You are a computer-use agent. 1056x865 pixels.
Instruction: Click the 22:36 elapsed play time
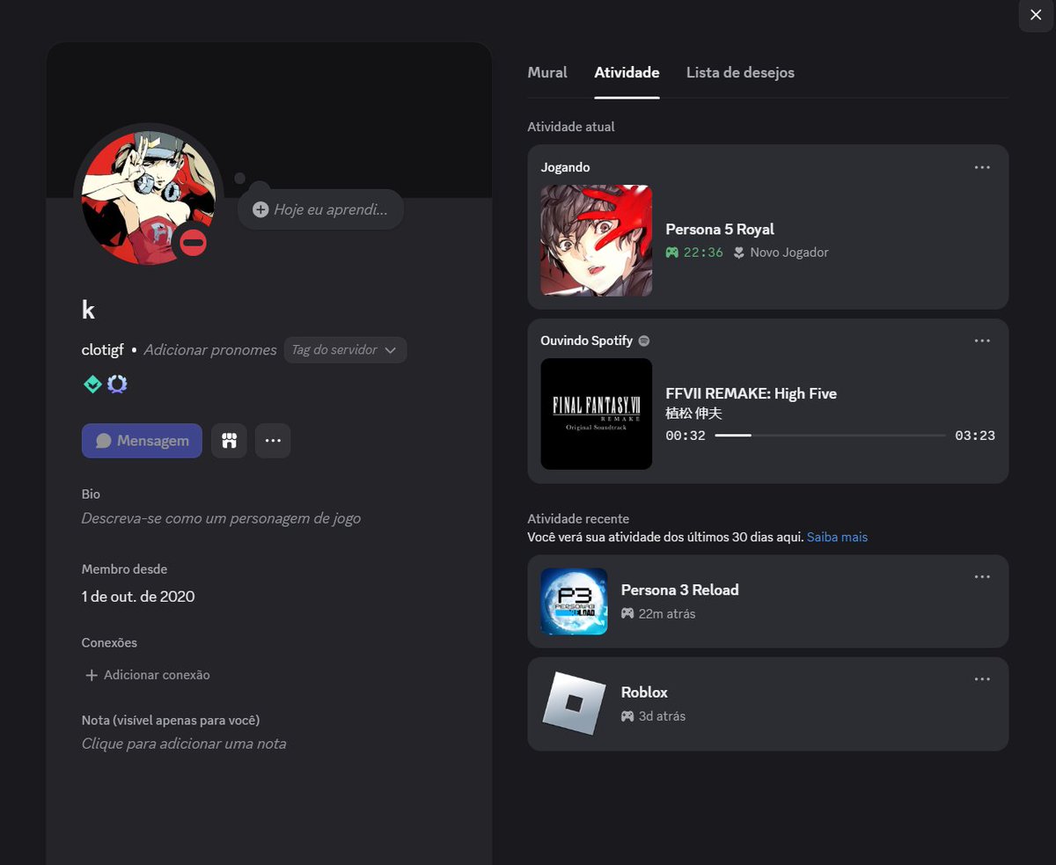(703, 253)
